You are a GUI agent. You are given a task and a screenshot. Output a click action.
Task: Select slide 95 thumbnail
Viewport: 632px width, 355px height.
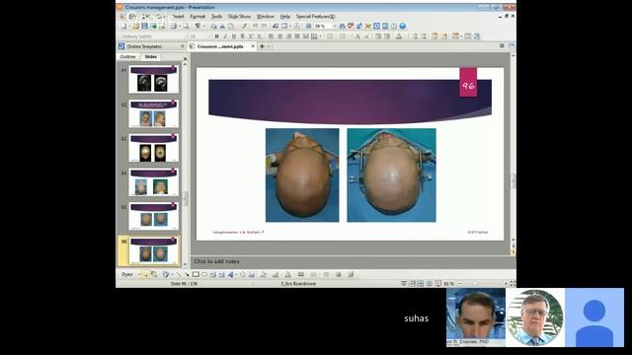click(154, 217)
